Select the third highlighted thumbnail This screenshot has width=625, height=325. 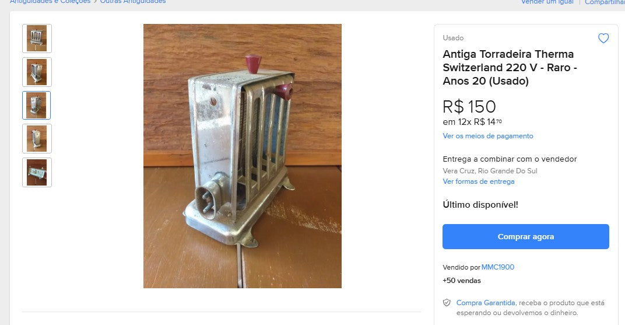click(x=37, y=105)
